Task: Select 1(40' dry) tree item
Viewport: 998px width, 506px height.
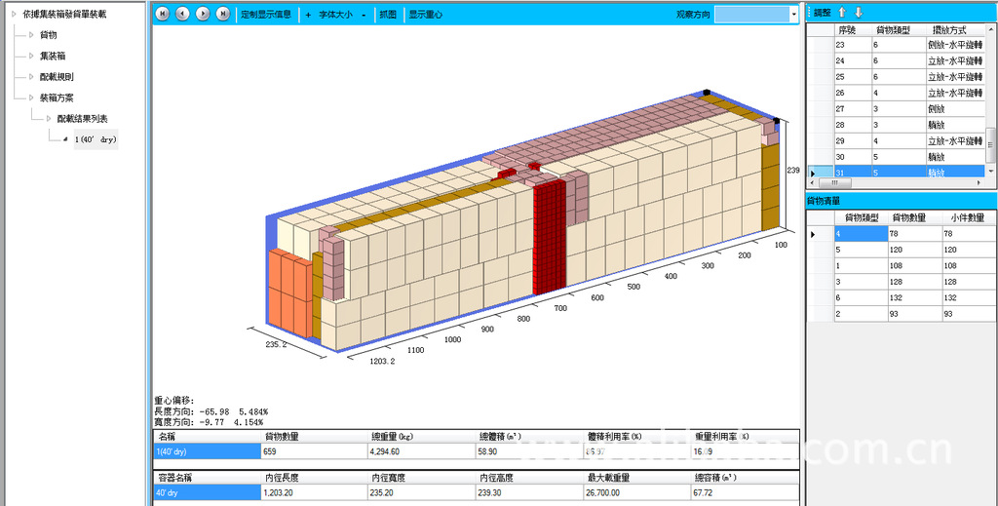Action: tap(96, 139)
